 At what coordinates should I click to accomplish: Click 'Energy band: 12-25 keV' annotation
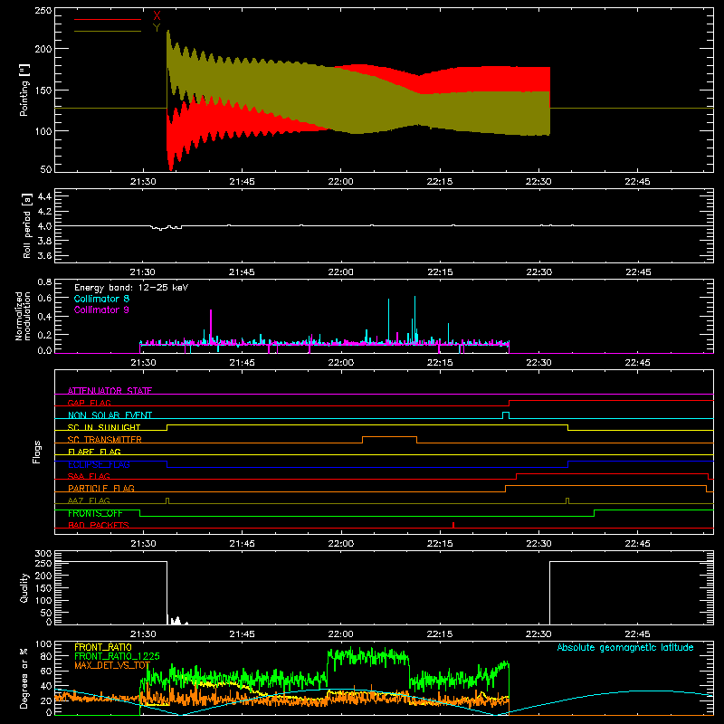tap(131, 288)
